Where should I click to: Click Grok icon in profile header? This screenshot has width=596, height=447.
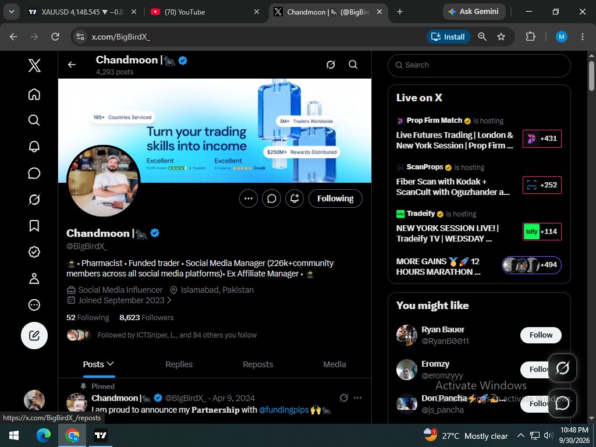click(x=331, y=65)
